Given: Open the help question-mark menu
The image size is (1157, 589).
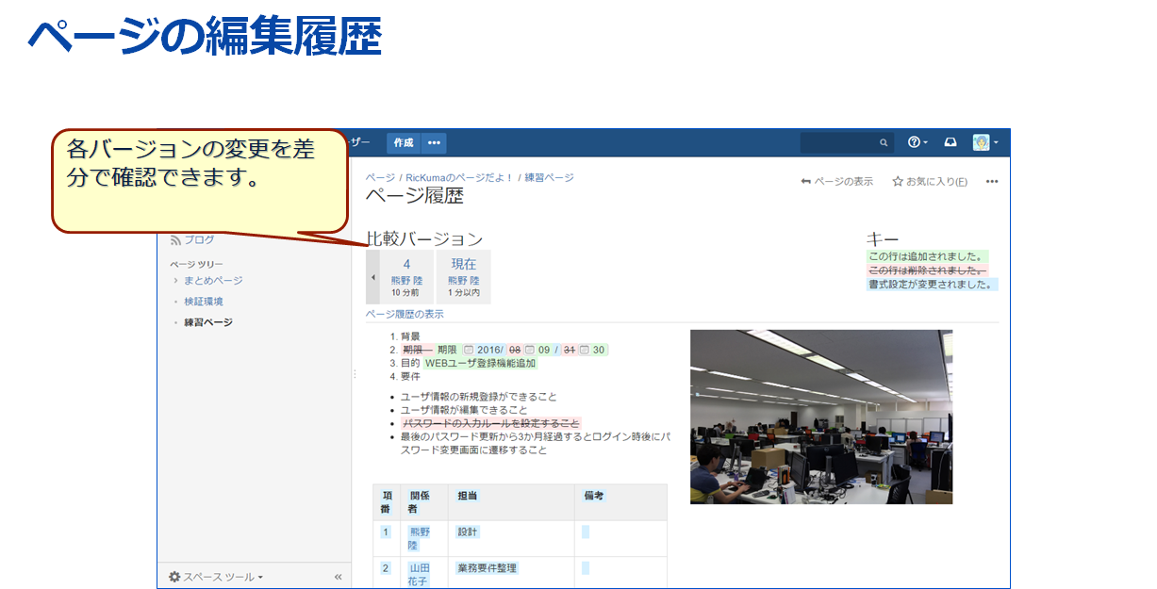Looking at the screenshot, I should (x=917, y=142).
